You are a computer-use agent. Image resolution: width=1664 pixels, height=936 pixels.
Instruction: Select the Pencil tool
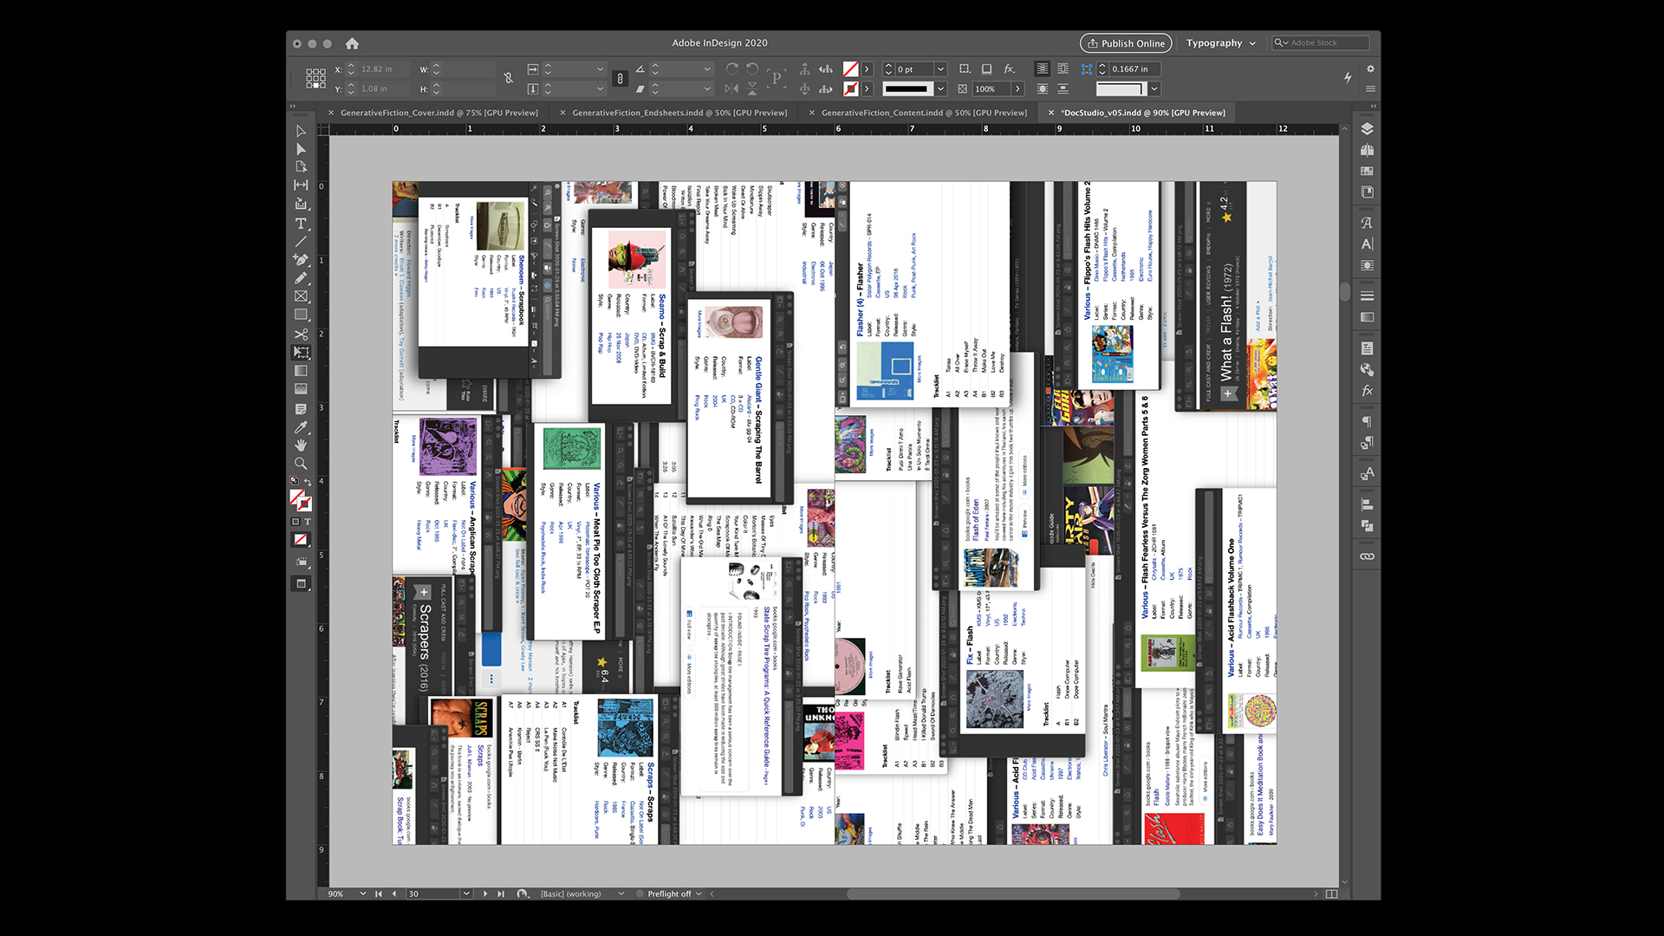(x=301, y=278)
